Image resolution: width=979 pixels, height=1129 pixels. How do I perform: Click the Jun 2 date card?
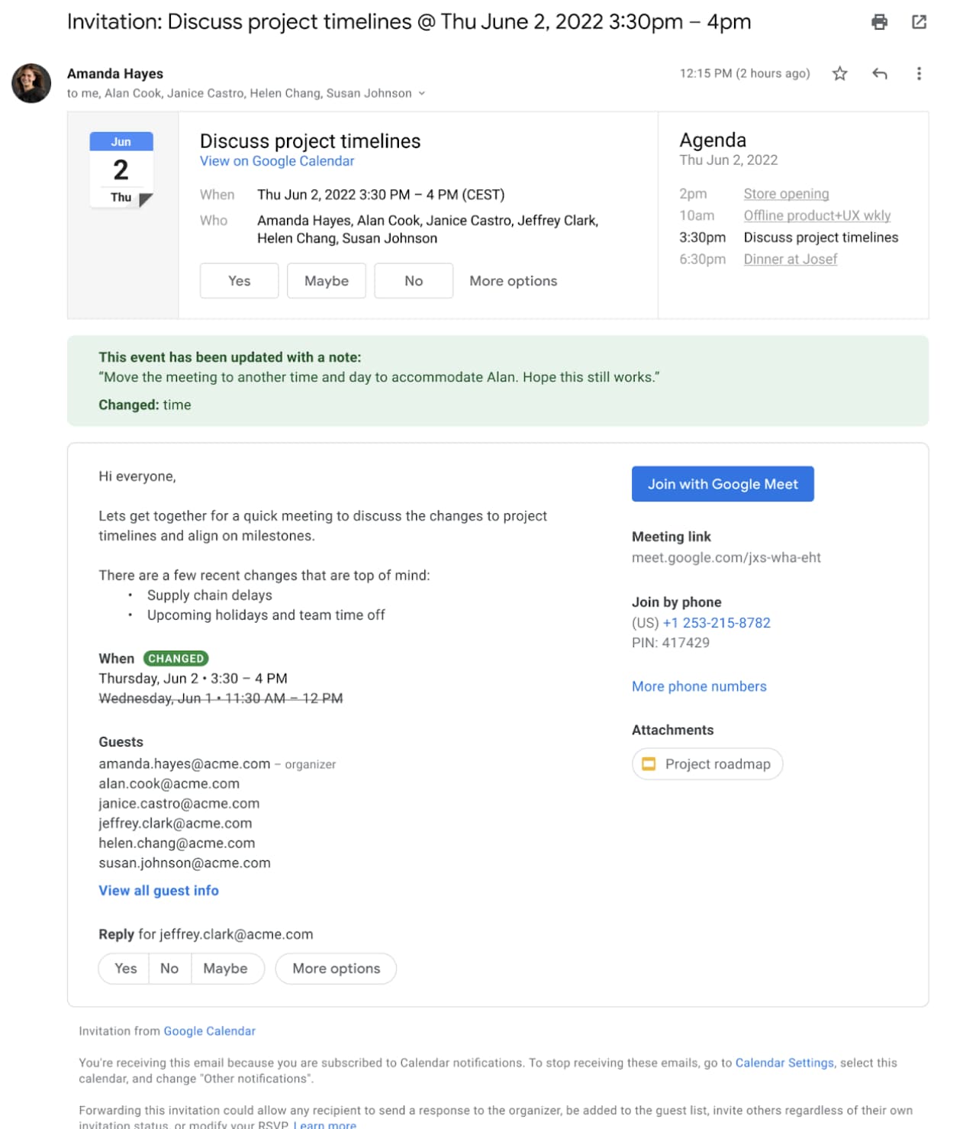[x=121, y=166]
